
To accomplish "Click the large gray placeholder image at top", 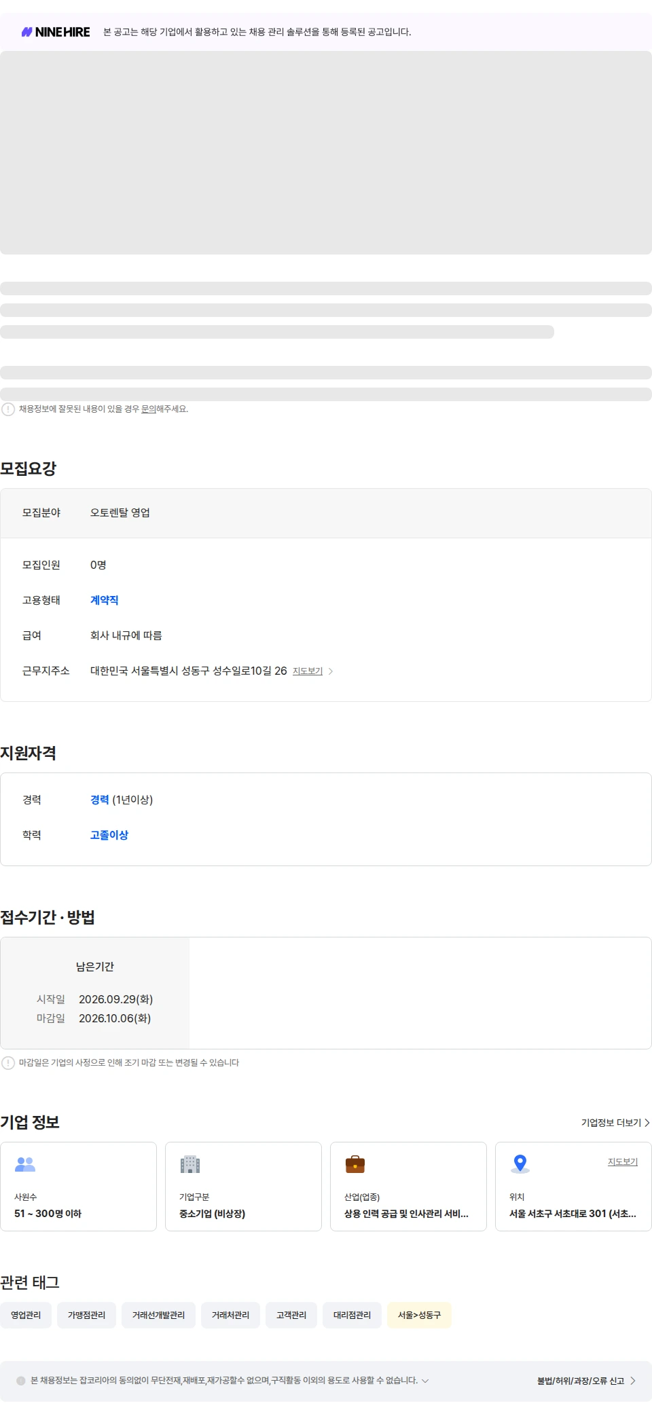I will 326,153.
